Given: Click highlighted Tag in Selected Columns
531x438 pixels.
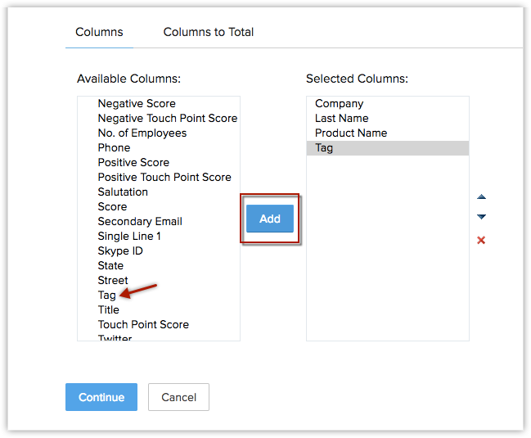Looking at the screenshot, I should point(324,147).
